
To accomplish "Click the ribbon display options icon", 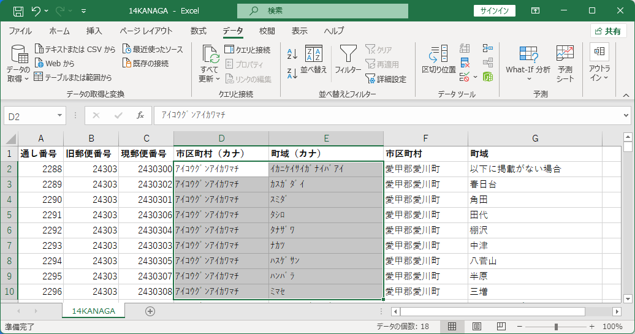I will [535, 11].
